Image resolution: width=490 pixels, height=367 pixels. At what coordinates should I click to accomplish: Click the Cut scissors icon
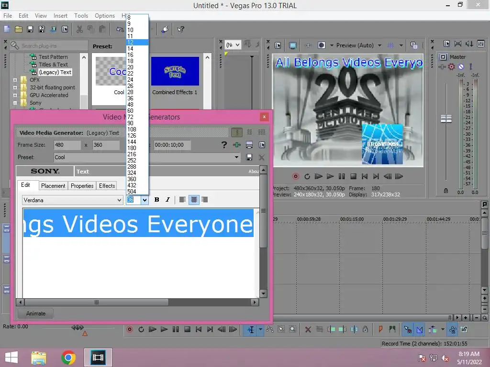pyautogui.click(x=80, y=29)
